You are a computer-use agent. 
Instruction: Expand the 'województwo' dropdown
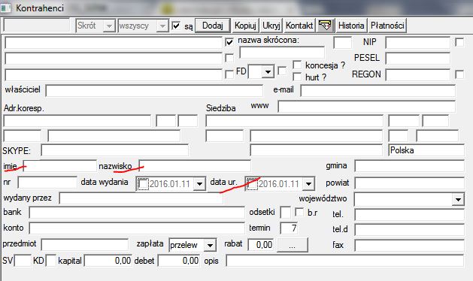(x=458, y=199)
